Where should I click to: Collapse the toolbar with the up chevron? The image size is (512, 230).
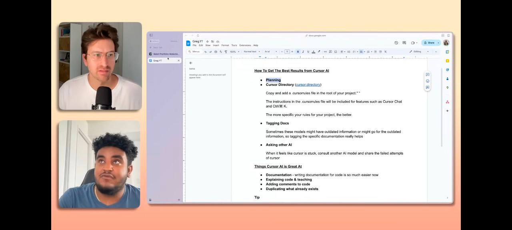(x=436, y=52)
